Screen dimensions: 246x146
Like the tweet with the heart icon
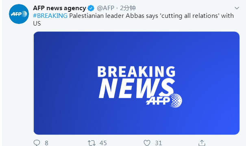(147, 143)
